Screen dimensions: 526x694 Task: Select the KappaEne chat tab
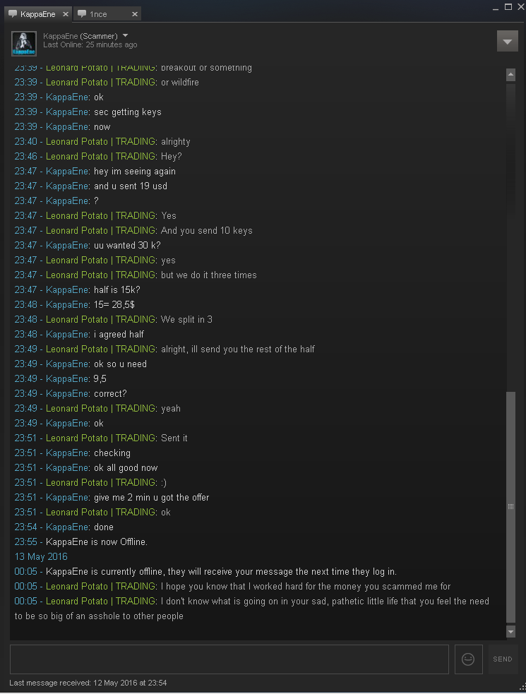tap(39, 13)
